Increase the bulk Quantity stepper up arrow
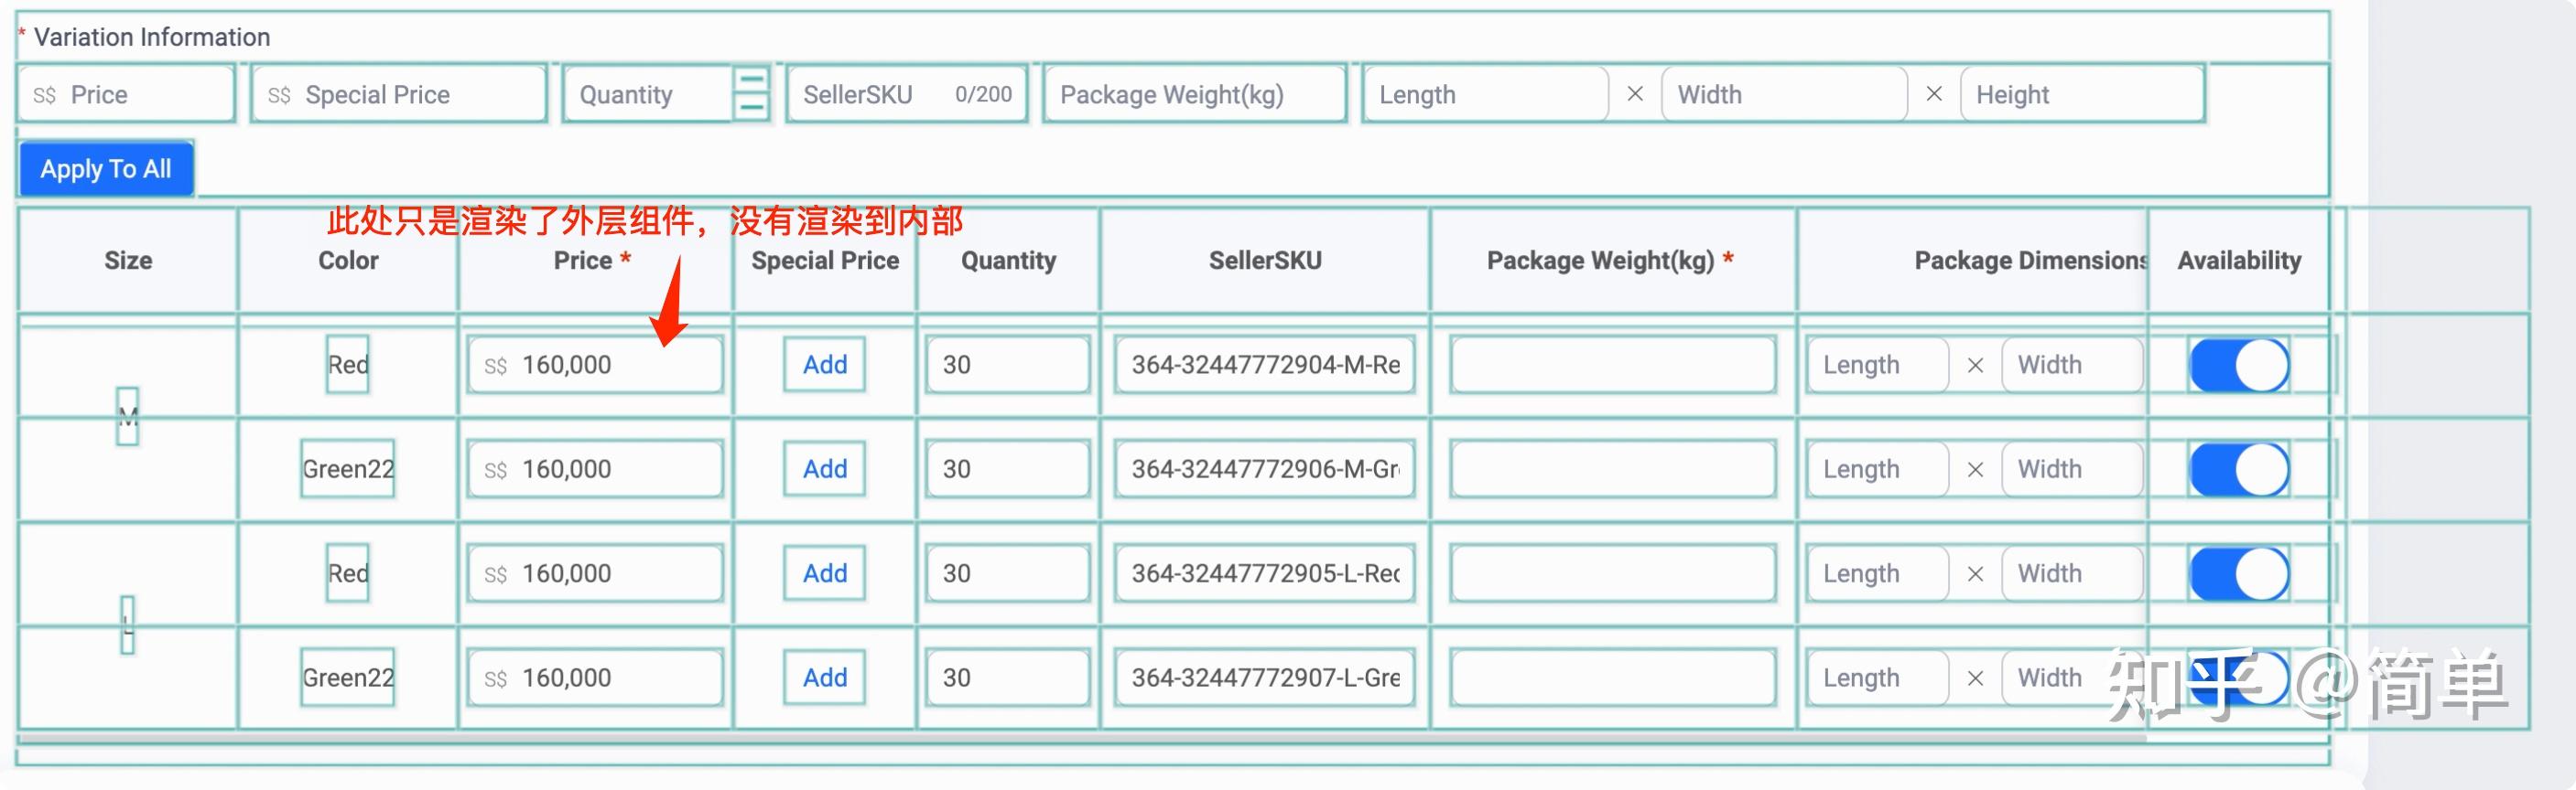 [751, 80]
